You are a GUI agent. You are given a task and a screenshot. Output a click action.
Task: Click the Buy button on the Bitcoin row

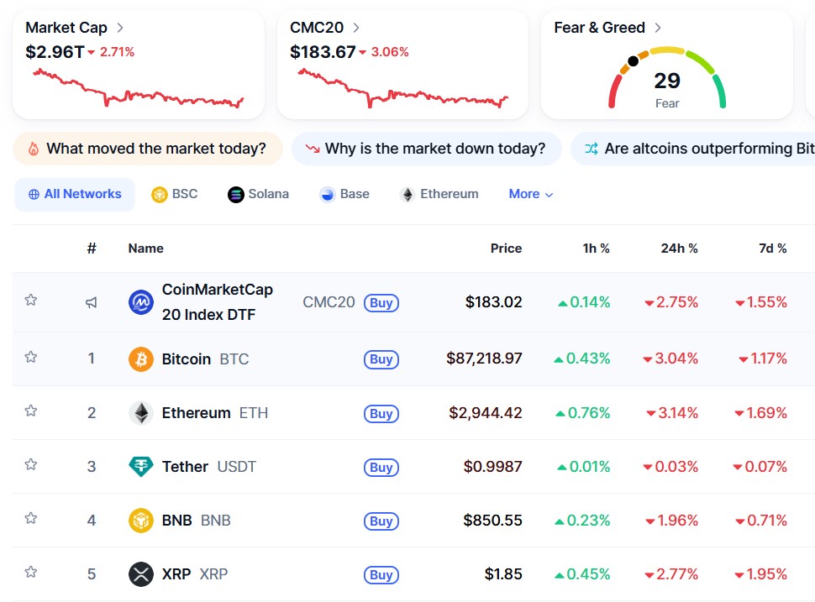381,359
